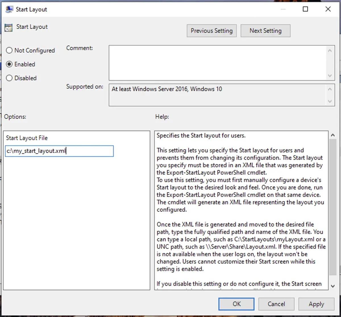341x317 pixels.
Task: Click the Help pane vertical scrollbar thumb
Action: point(332,207)
